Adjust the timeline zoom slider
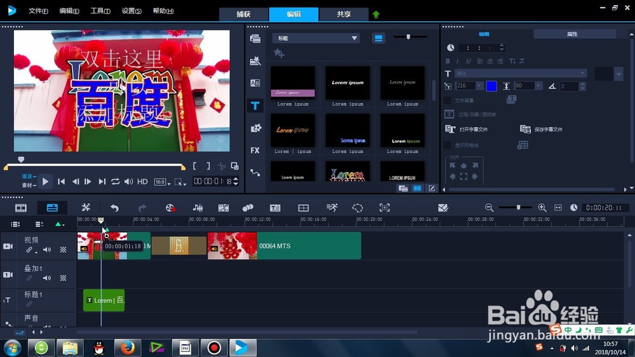The height and width of the screenshot is (357, 635). click(x=518, y=208)
